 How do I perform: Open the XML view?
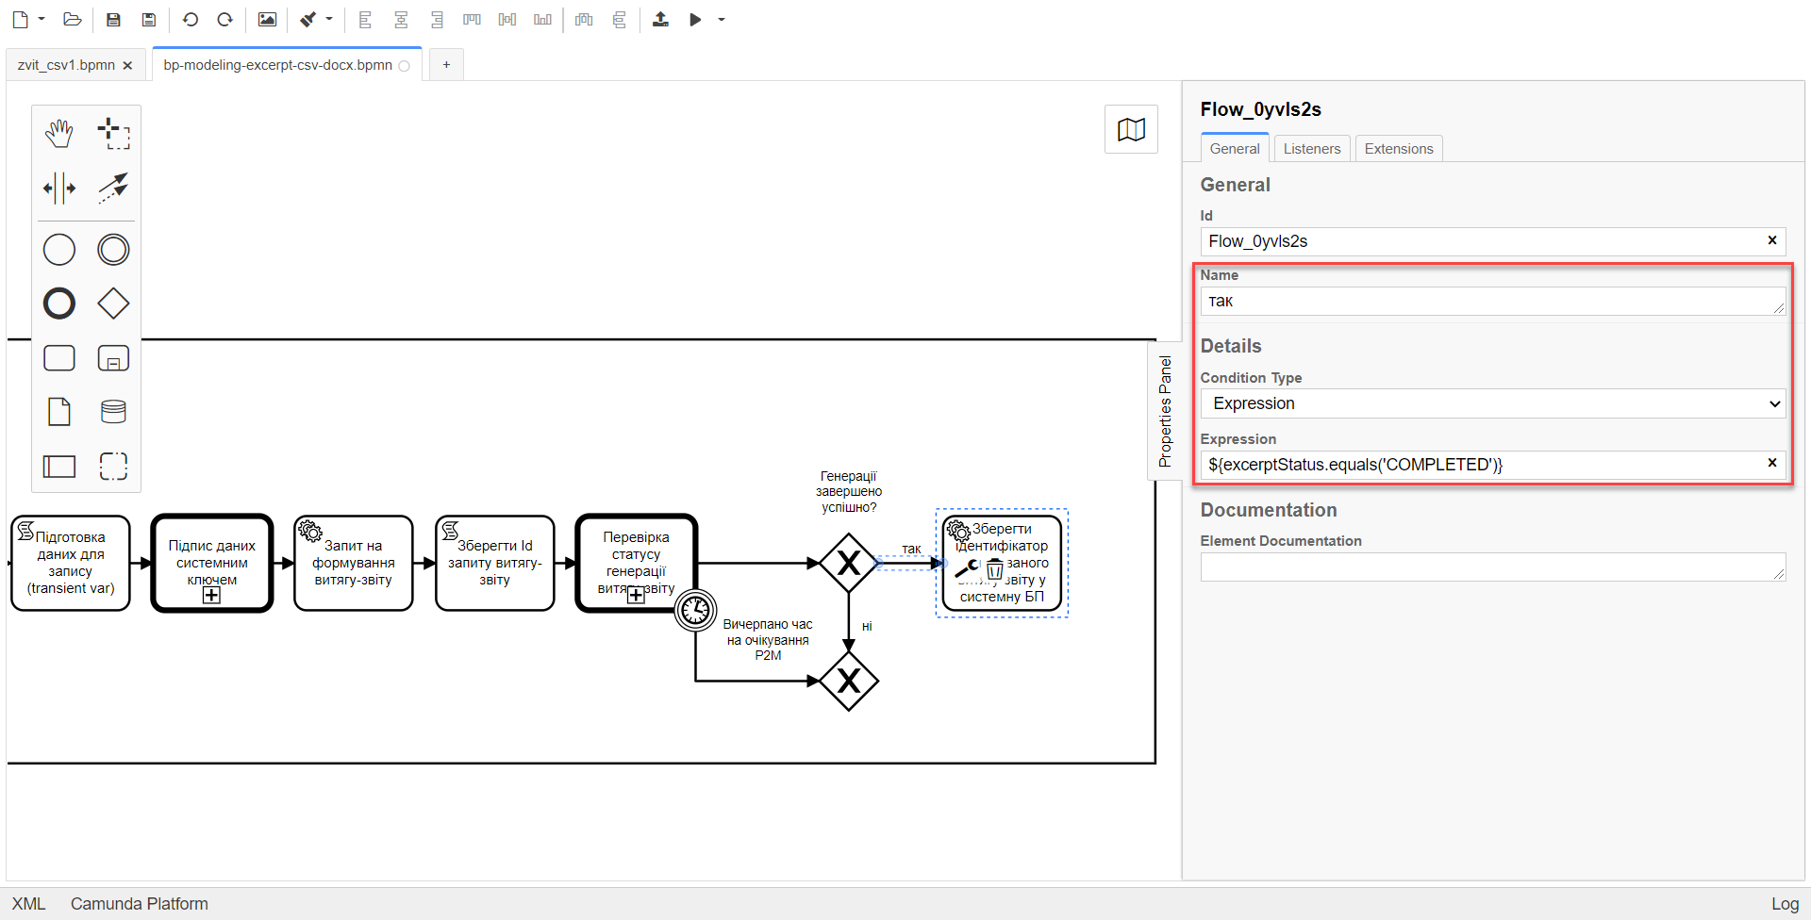click(x=28, y=903)
